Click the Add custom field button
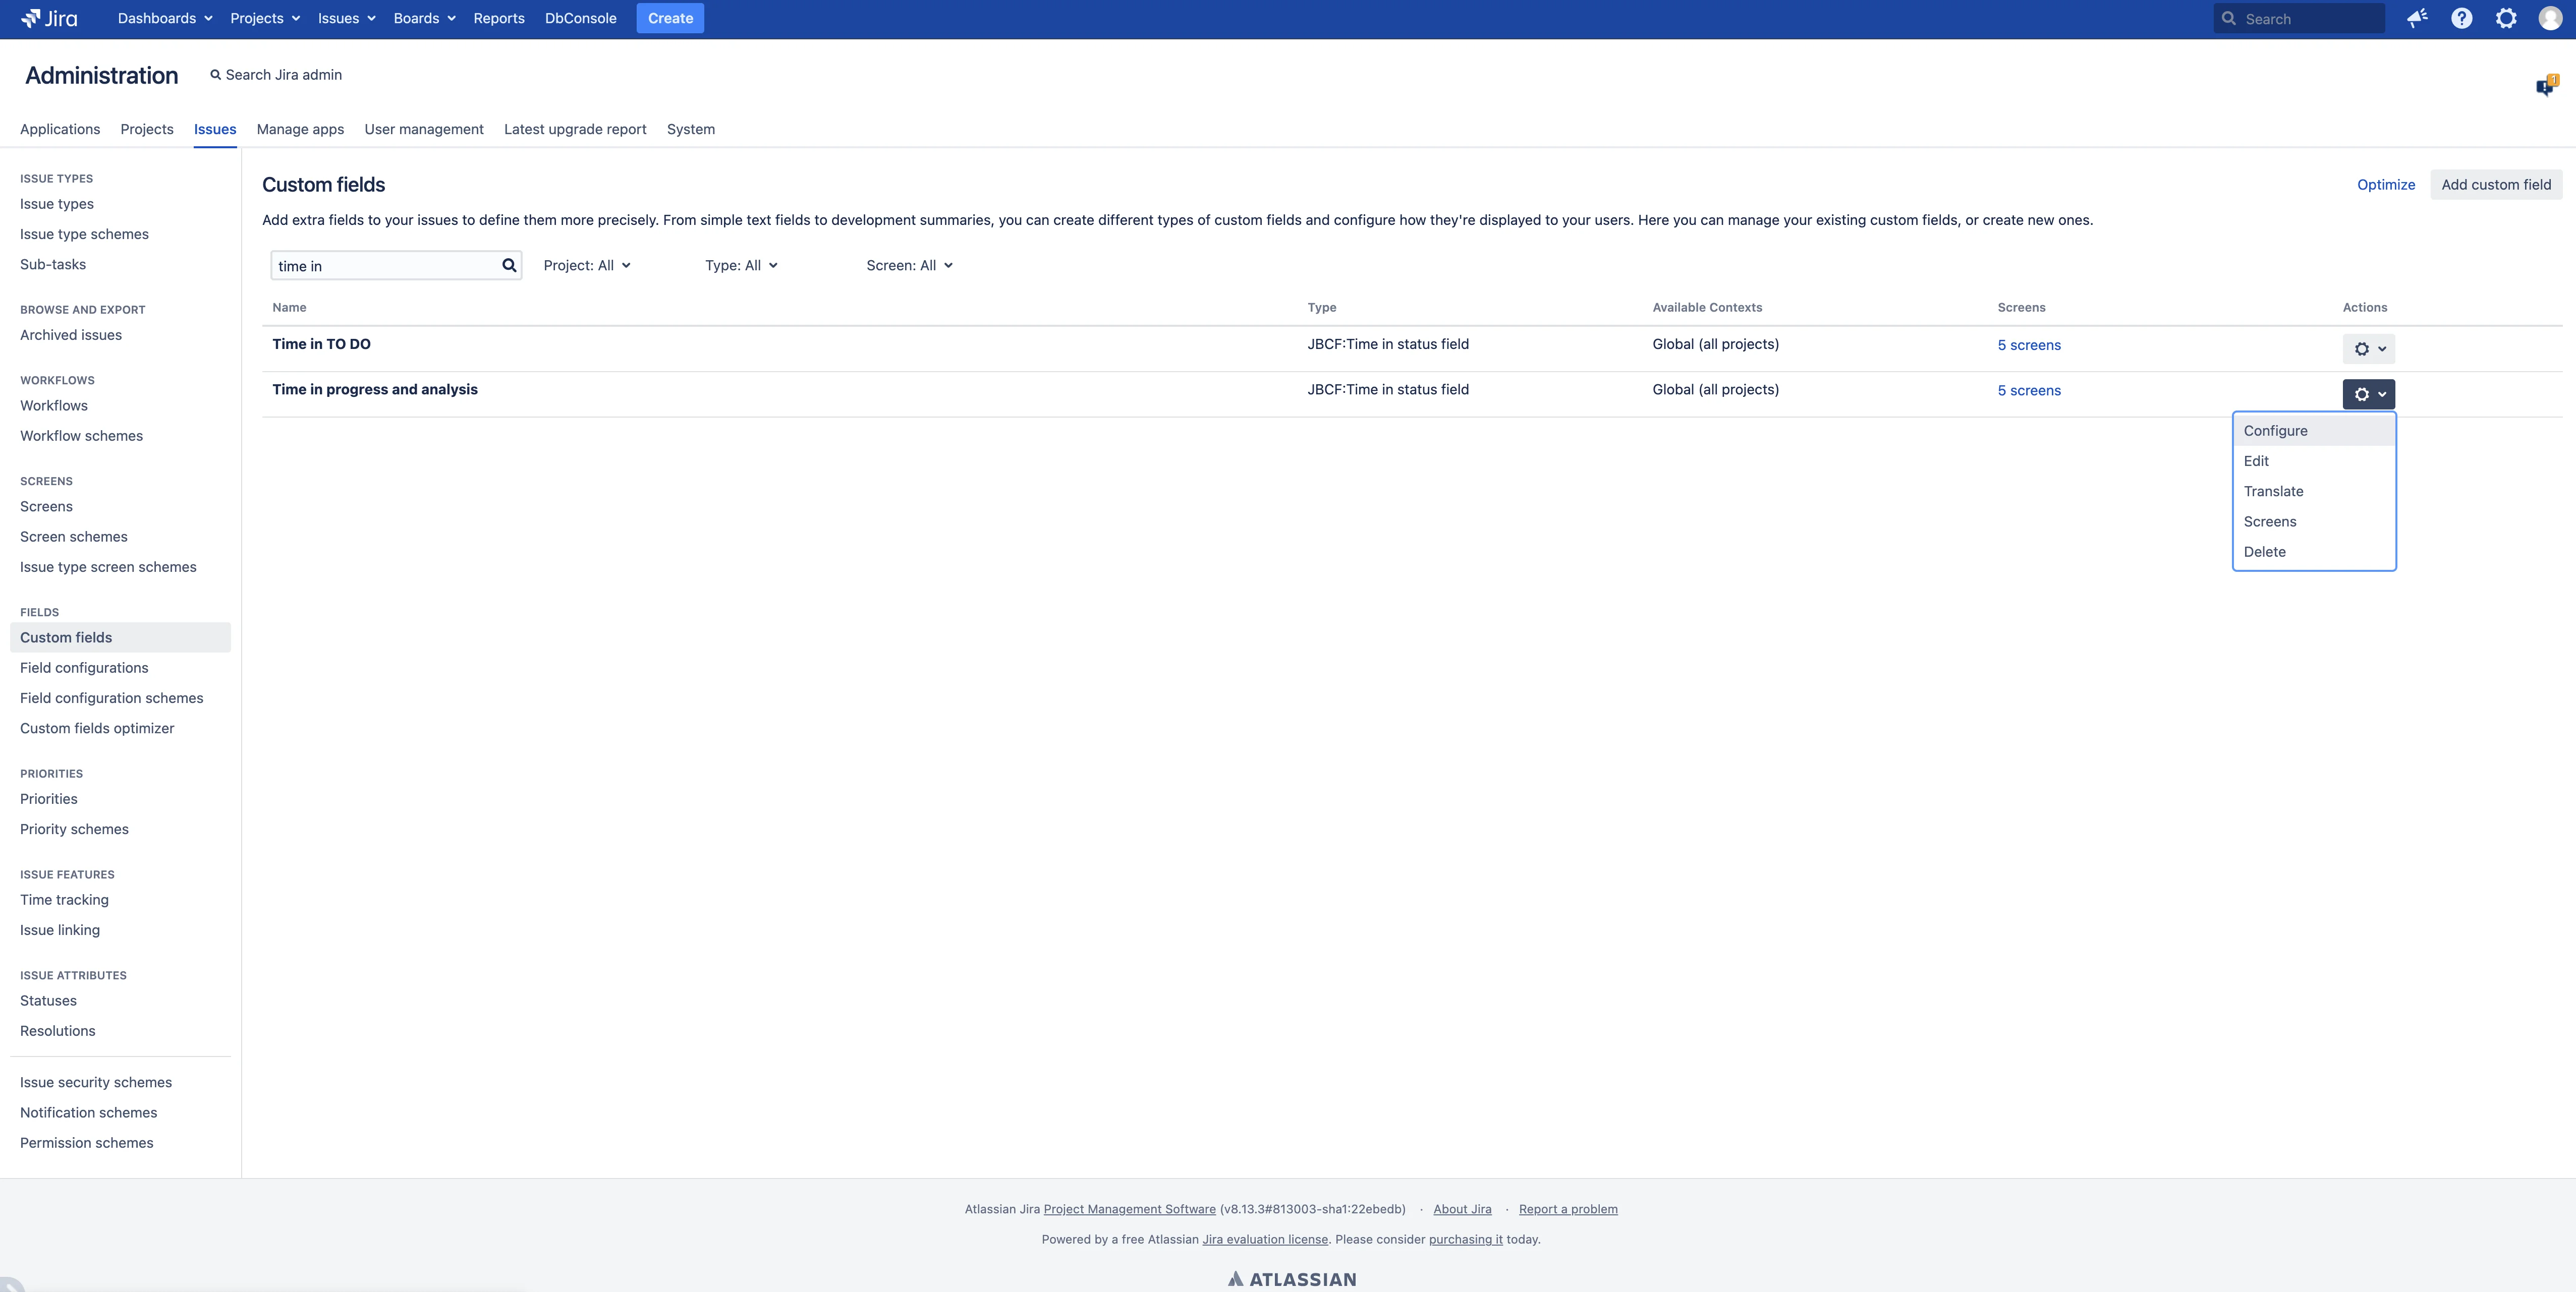 click(x=2496, y=184)
